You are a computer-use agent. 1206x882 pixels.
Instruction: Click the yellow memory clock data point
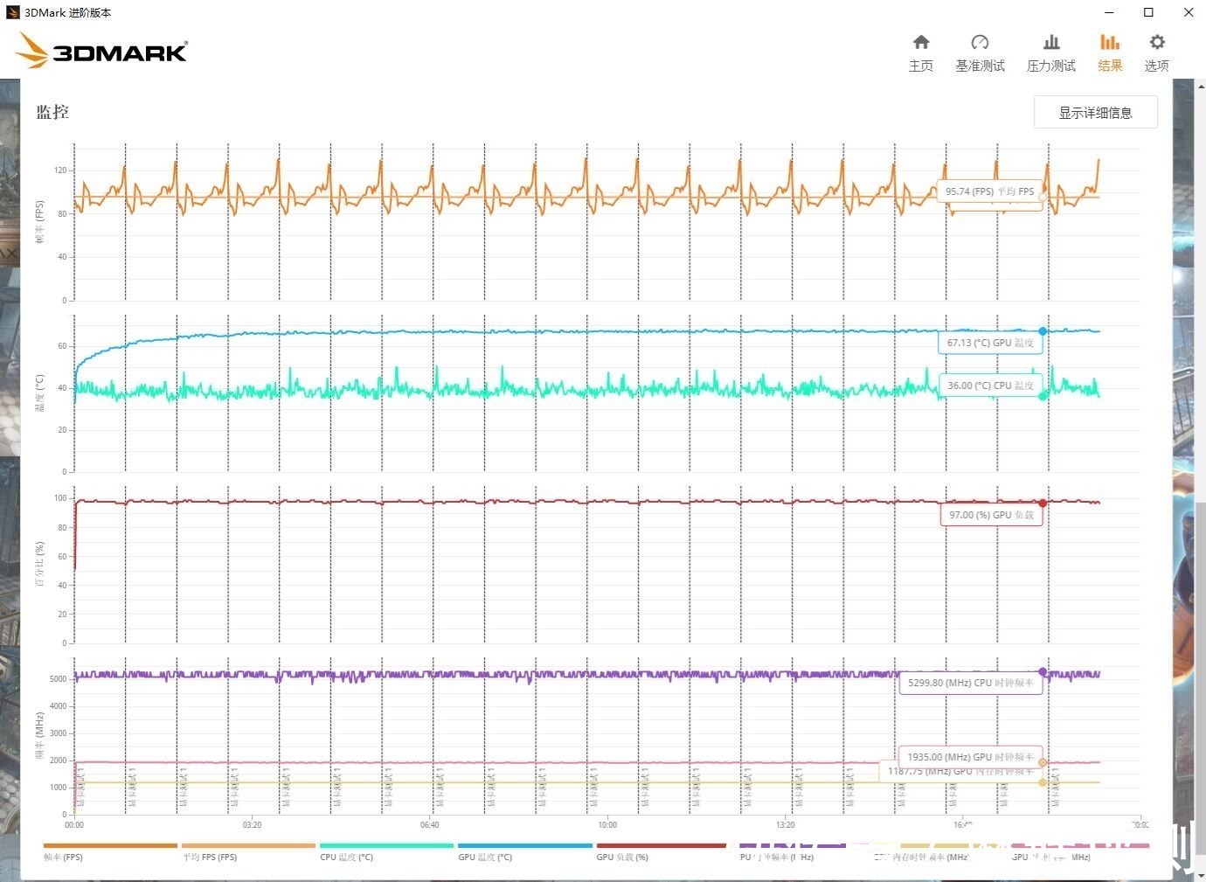click(x=1043, y=782)
